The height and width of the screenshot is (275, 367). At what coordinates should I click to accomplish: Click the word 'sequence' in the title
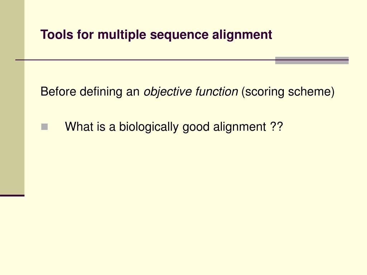point(179,35)
